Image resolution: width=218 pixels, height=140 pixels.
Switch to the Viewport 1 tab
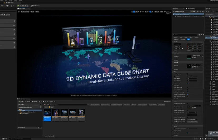[x=22, y=9]
